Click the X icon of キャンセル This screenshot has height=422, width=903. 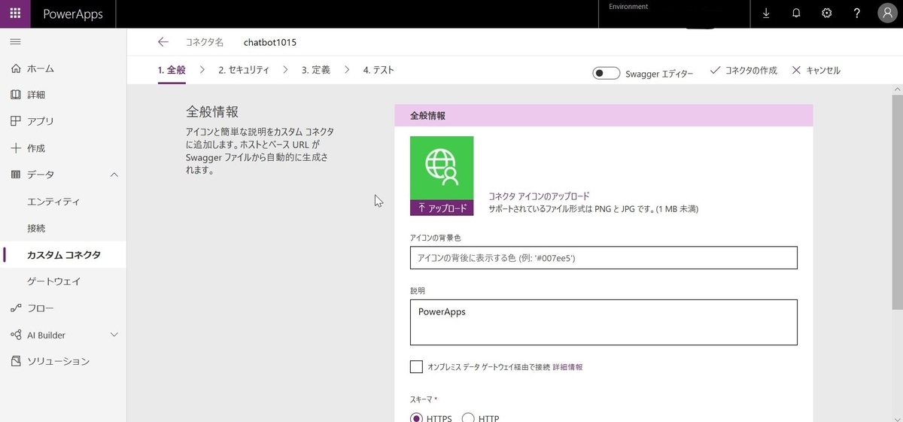(796, 70)
